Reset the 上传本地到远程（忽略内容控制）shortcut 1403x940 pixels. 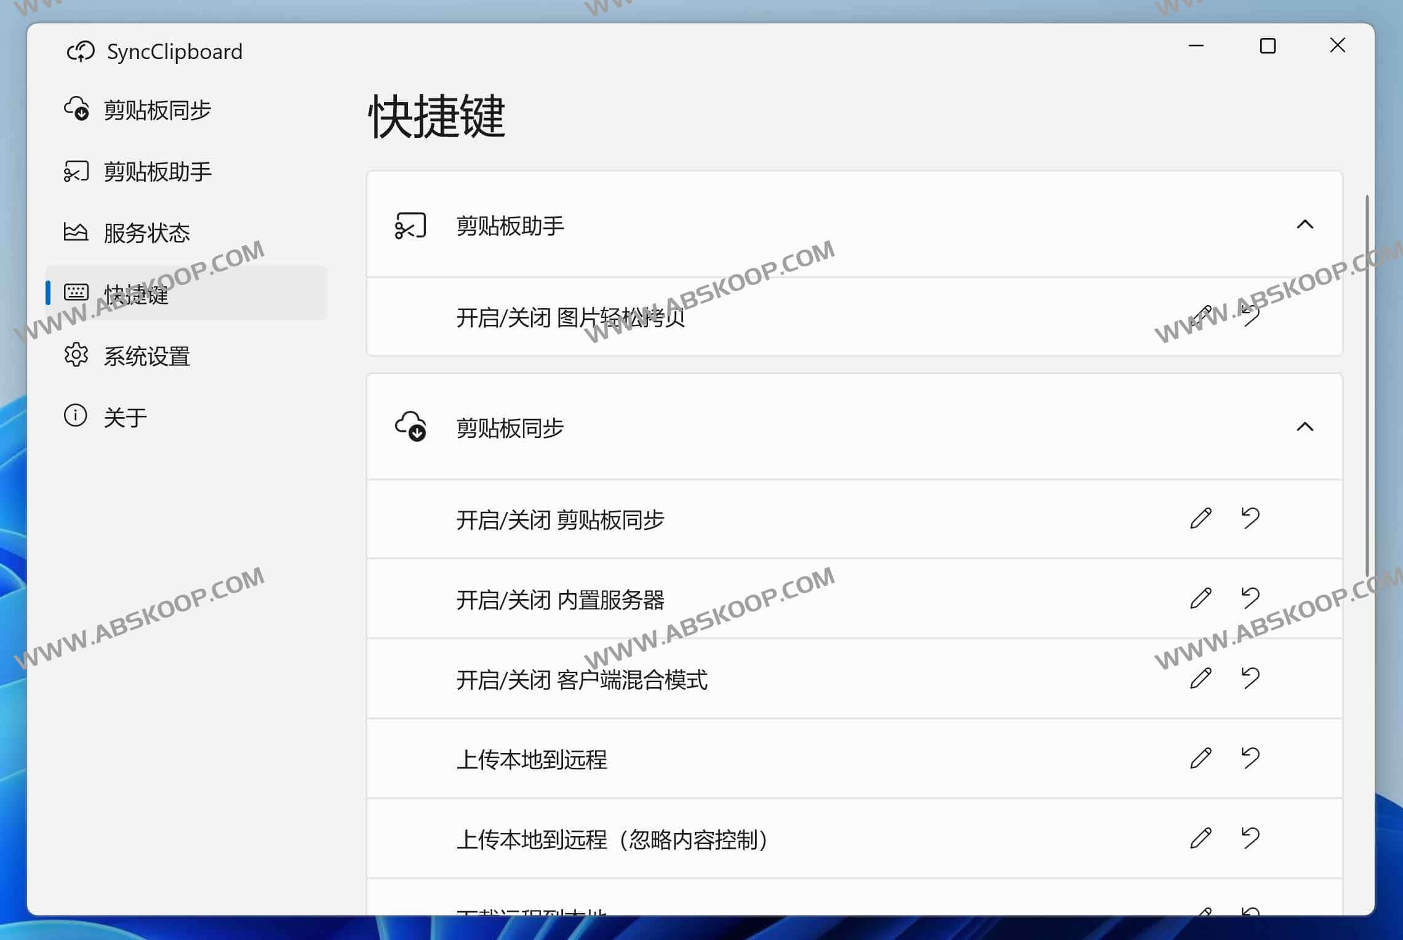(x=1251, y=838)
